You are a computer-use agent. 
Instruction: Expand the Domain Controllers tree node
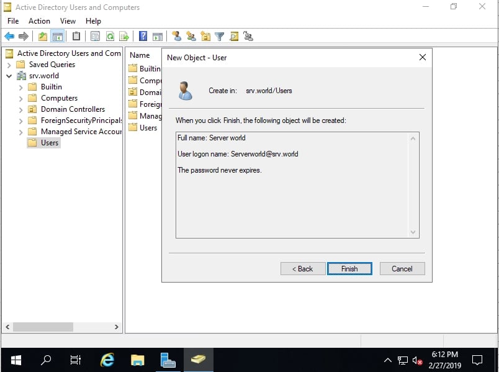[20, 109]
